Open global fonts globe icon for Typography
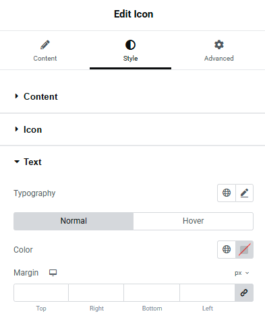 coord(227,193)
